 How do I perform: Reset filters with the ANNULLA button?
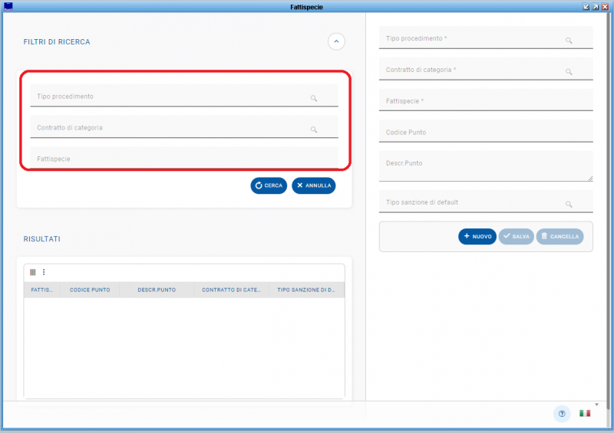[314, 185]
